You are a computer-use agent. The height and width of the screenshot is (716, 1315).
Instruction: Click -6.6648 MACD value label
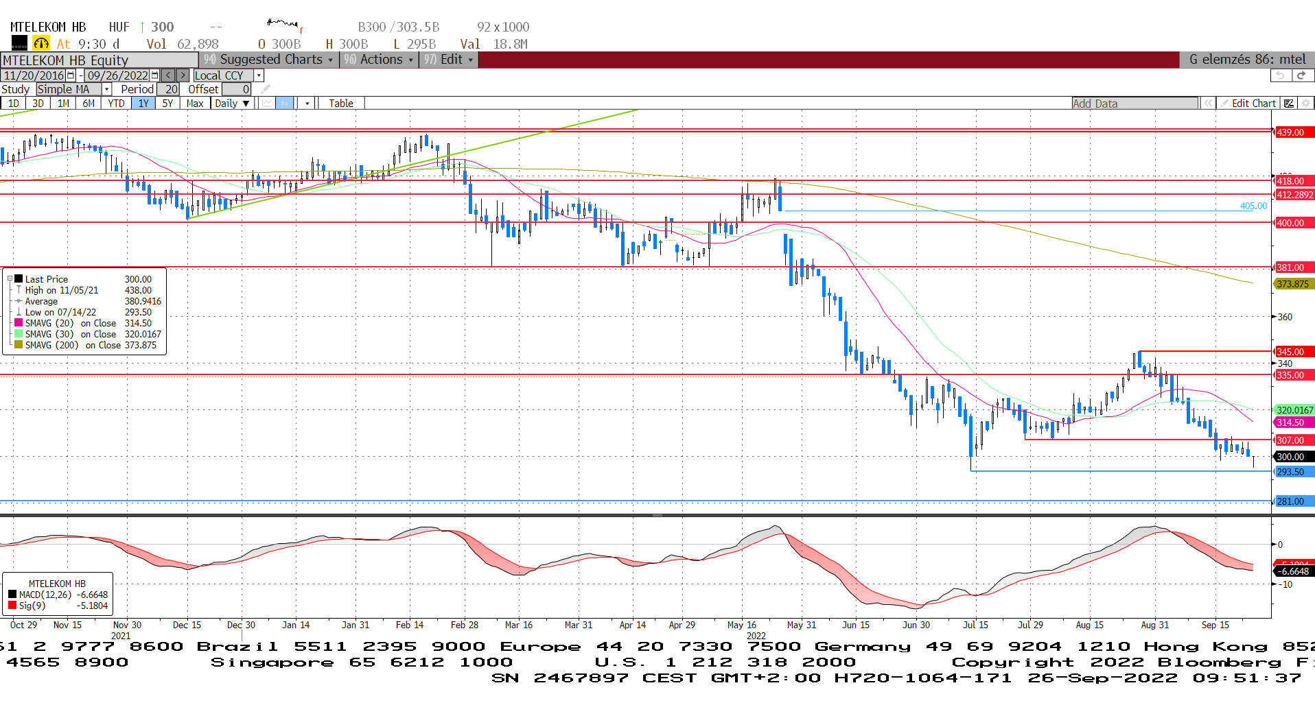coord(1294,571)
